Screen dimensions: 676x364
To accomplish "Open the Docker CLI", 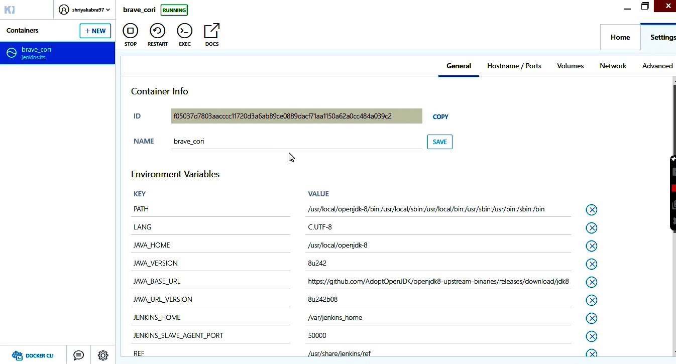I will (34, 355).
